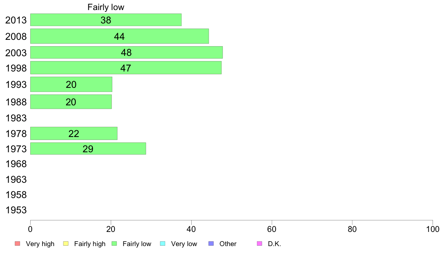Select the 1993 bar
The height and width of the screenshot is (274, 443).
pyautogui.click(x=71, y=85)
